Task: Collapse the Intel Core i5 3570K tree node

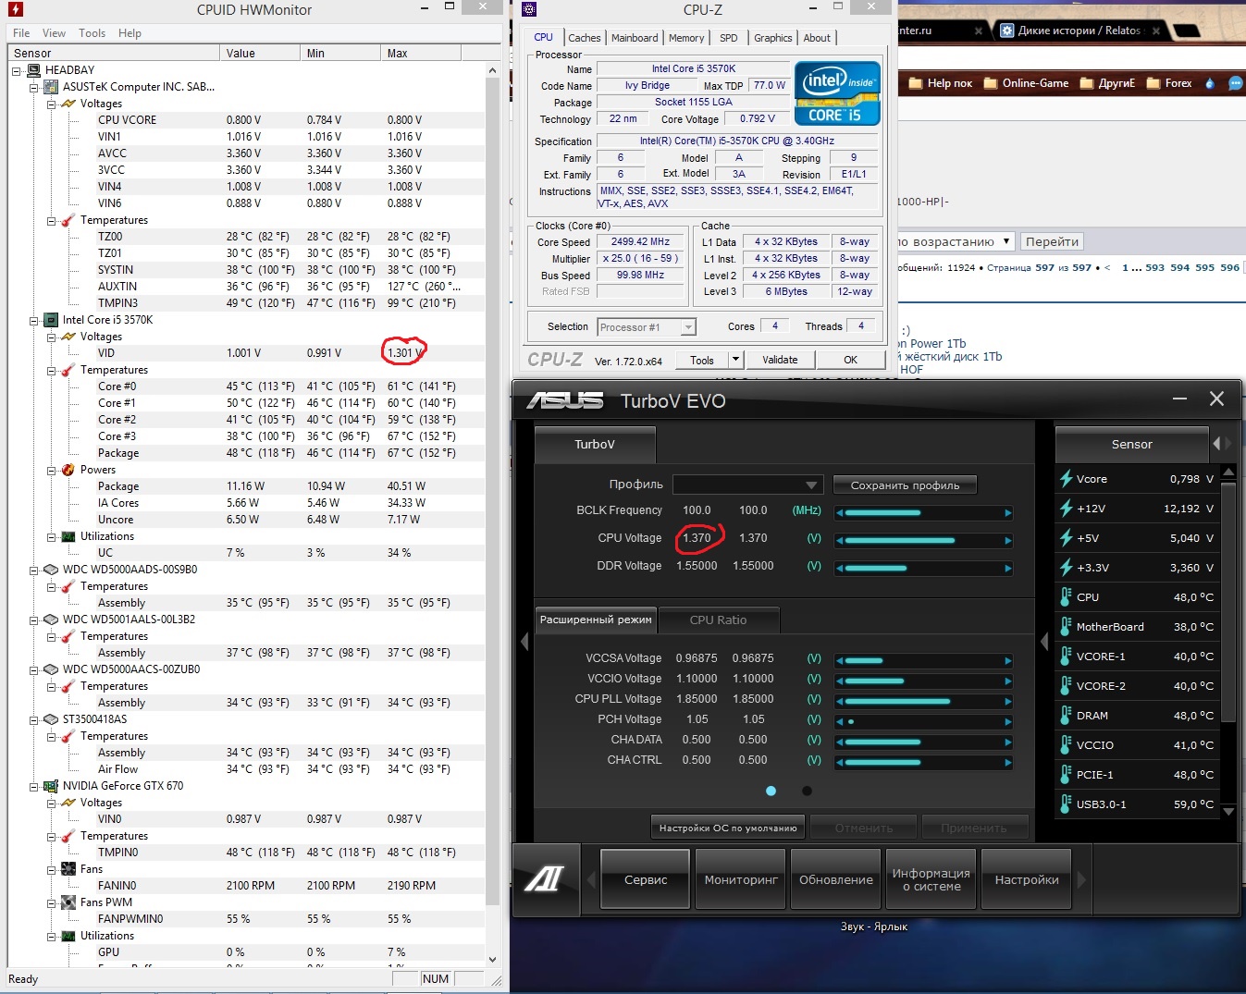Action: tap(34, 320)
